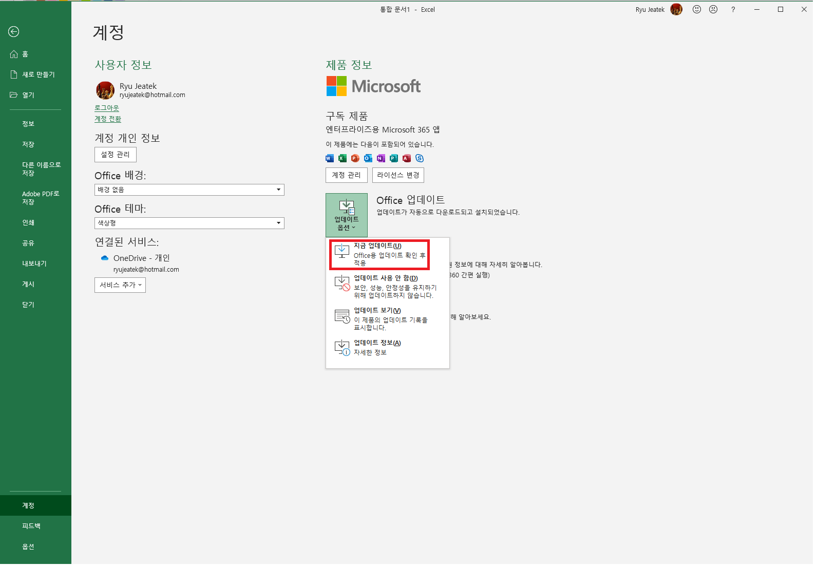Open 피드백 in the sidebar
This screenshot has width=817, height=565.
tap(35, 526)
